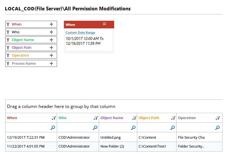Image resolution: width=227 pixels, height=159 pixels.
Task: Click the funnel icon beside When filter
Action: (x=8, y=24)
